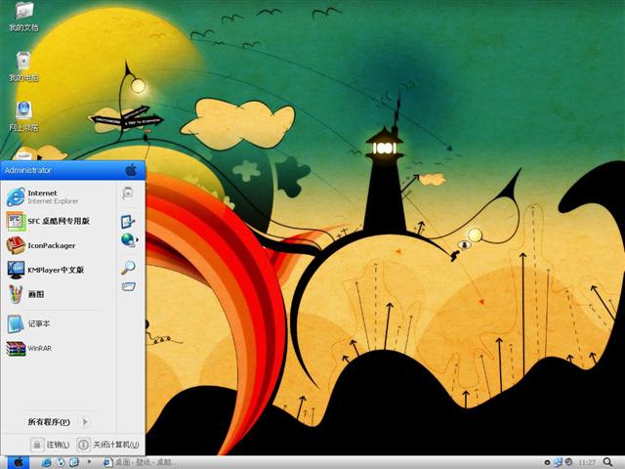Open the 我的文档 desktop icon
The width and height of the screenshot is (625, 469).
point(23,17)
